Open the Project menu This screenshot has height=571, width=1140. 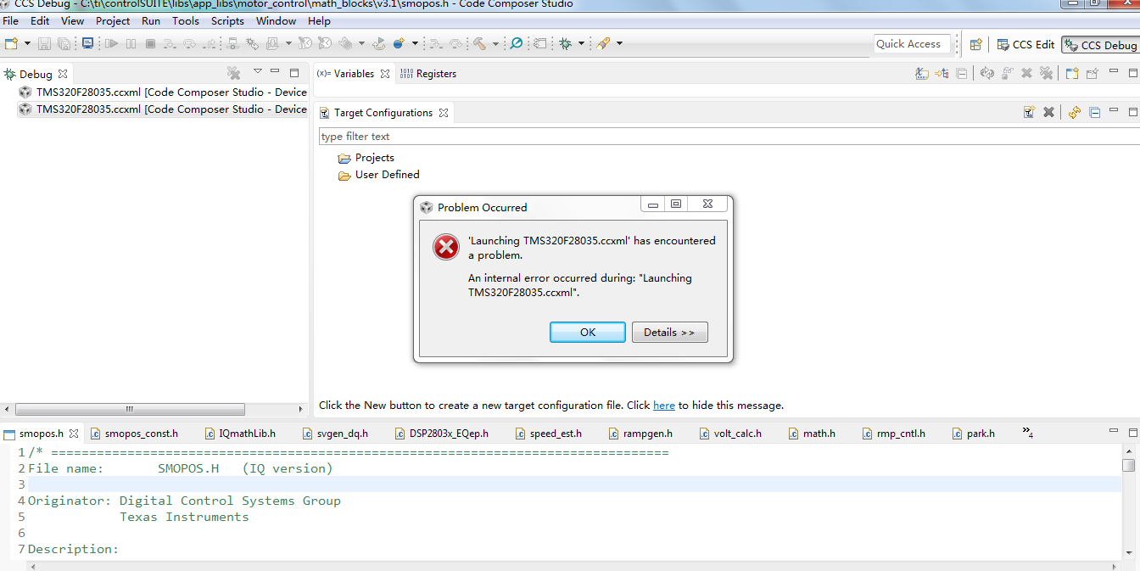(x=113, y=20)
